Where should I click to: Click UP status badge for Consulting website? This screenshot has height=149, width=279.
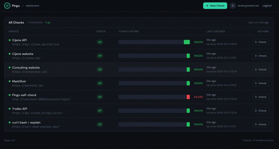click(100, 69)
